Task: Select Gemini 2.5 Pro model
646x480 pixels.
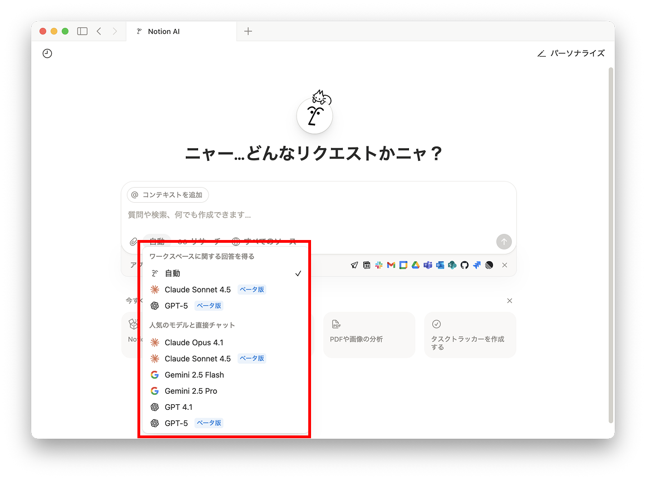Action: [x=225, y=390]
